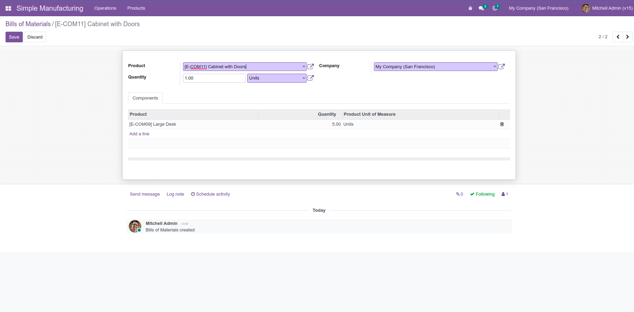Click Send message in chatter
The width and height of the screenshot is (634, 312).
(x=145, y=194)
